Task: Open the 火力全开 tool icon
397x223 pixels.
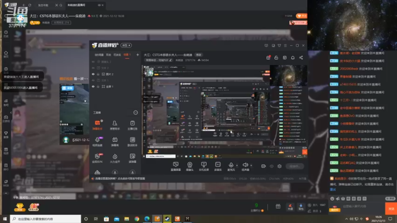Action: [x=115, y=158]
